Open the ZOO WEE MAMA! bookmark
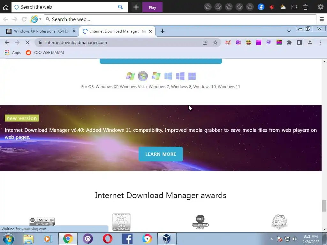 click(x=45, y=53)
